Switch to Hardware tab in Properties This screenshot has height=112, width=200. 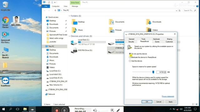156,39
